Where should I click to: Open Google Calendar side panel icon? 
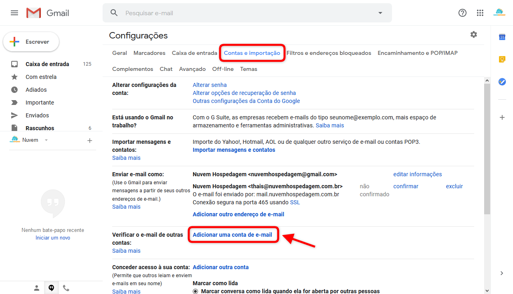(502, 37)
